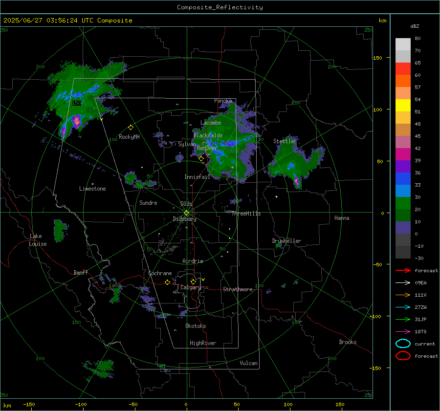Click the yellow radar-site diamond at Didsbury

[186, 213]
